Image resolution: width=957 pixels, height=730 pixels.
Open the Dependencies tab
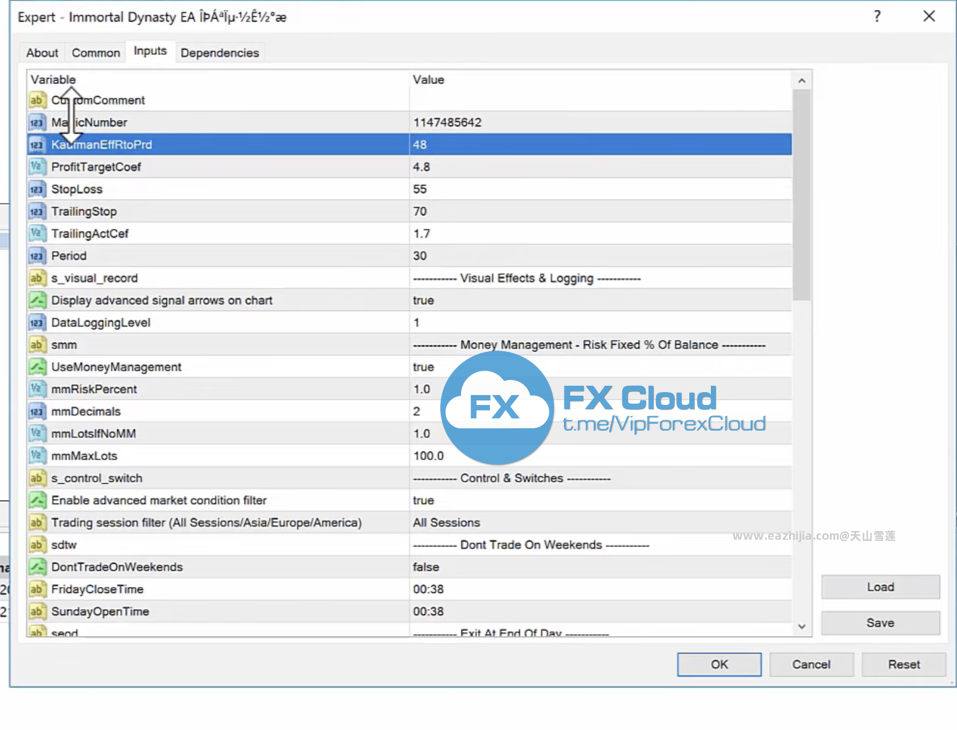(x=220, y=53)
